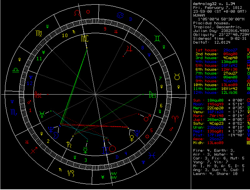Click the yellow MC midheaven label

pos(85,38)
